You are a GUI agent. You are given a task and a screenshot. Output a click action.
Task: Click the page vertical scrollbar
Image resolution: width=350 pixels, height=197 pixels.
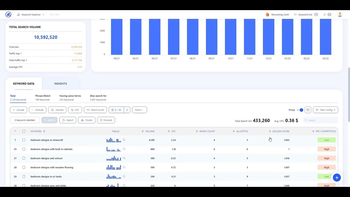click(349, 94)
